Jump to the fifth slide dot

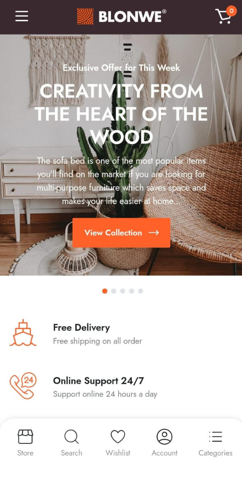pos(140,291)
